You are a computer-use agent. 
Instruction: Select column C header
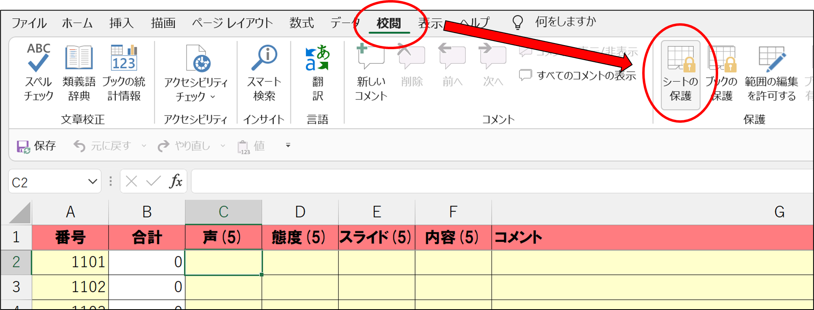pyautogui.click(x=223, y=212)
